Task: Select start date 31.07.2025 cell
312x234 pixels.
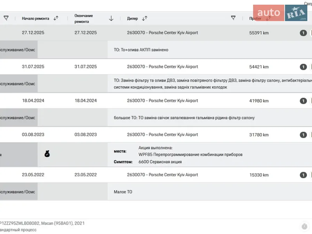Action: pyautogui.click(x=33, y=67)
